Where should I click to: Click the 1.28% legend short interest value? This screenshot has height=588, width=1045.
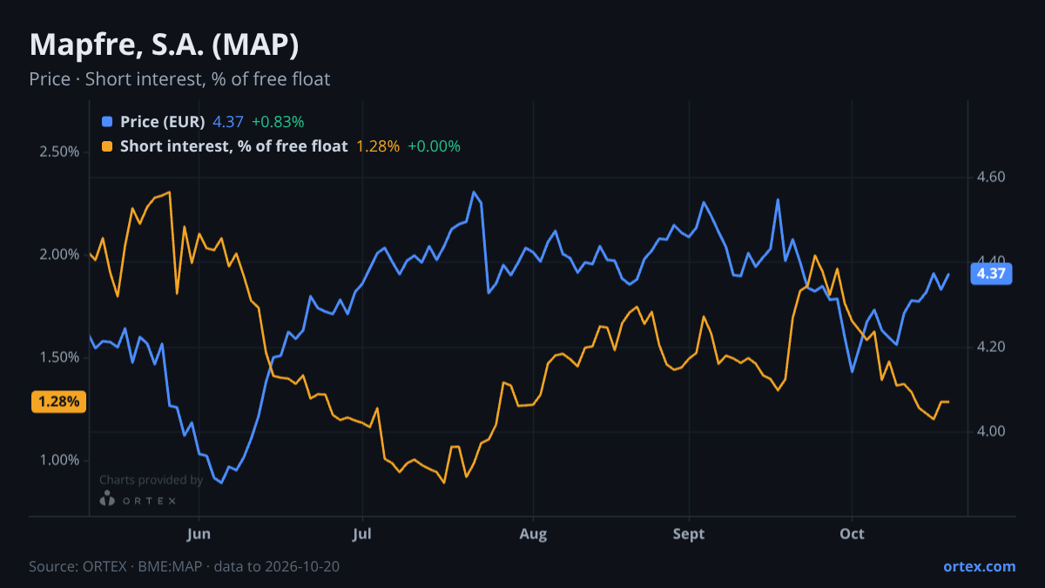point(378,146)
